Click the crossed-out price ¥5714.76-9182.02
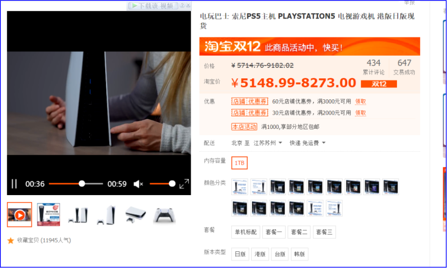The image size is (447, 268). pos(262,66)
